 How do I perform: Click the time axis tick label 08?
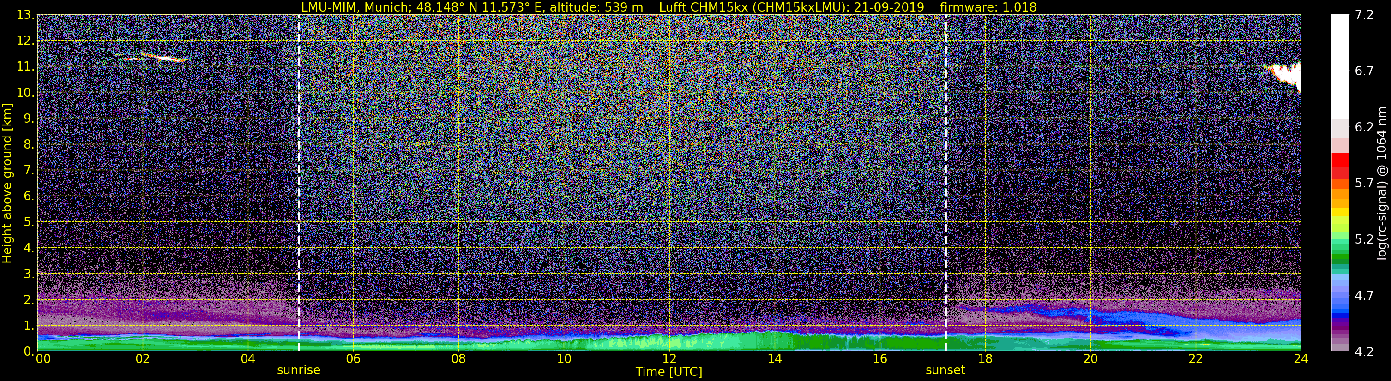click(458, 359)
